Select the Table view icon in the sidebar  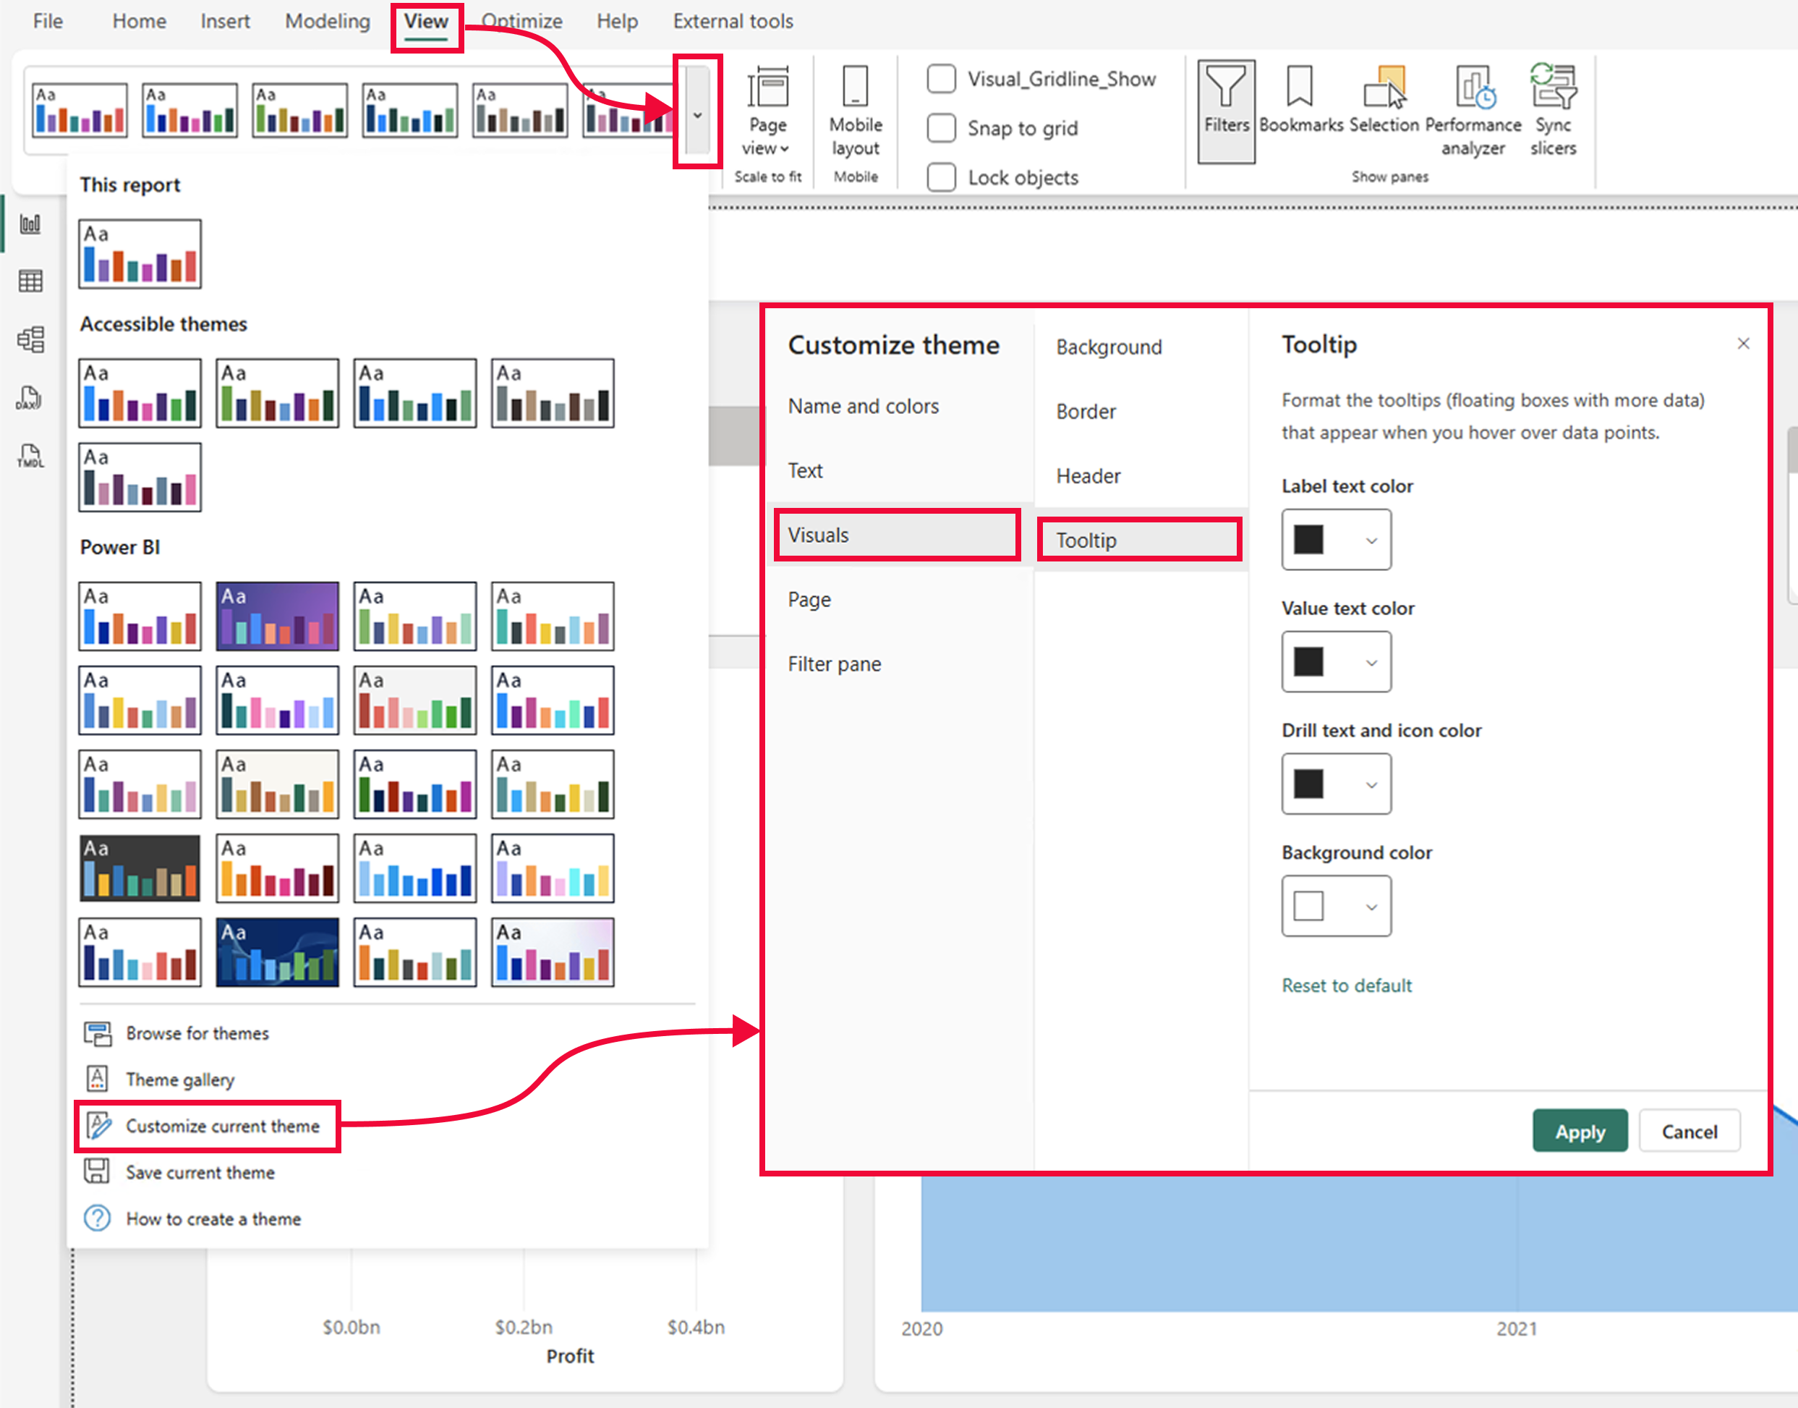(x=30, y=280)
